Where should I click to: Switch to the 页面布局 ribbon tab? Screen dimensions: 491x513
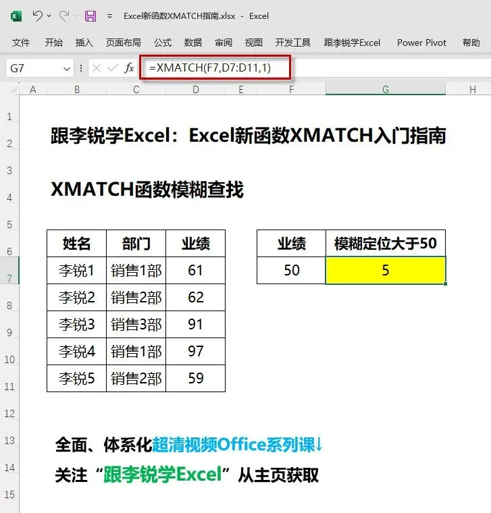click(x=124, y=43)
